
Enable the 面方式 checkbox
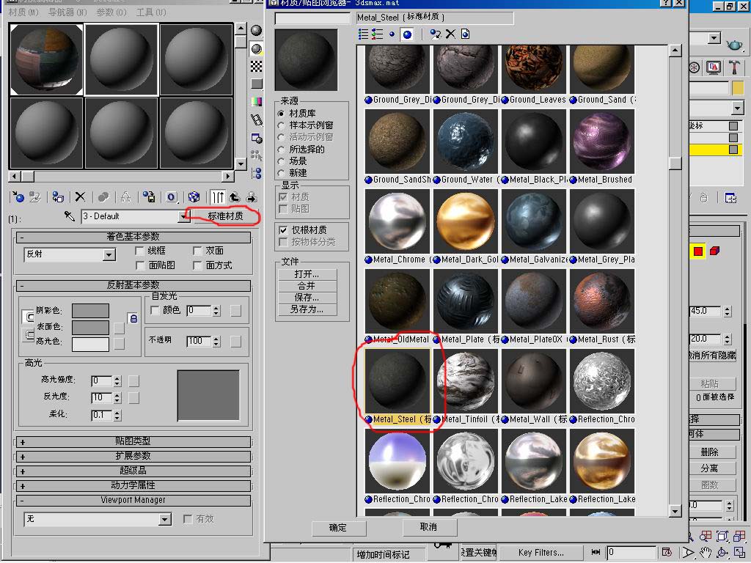(x=197, y=265)
